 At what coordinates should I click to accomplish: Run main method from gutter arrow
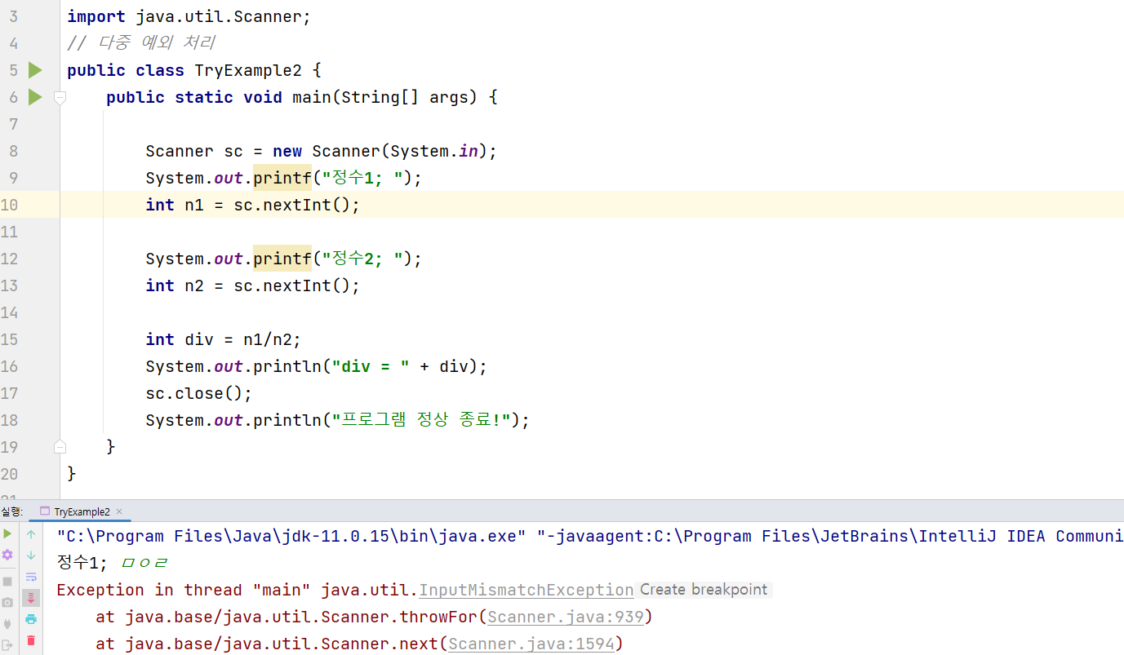click(x=34, y=97)
